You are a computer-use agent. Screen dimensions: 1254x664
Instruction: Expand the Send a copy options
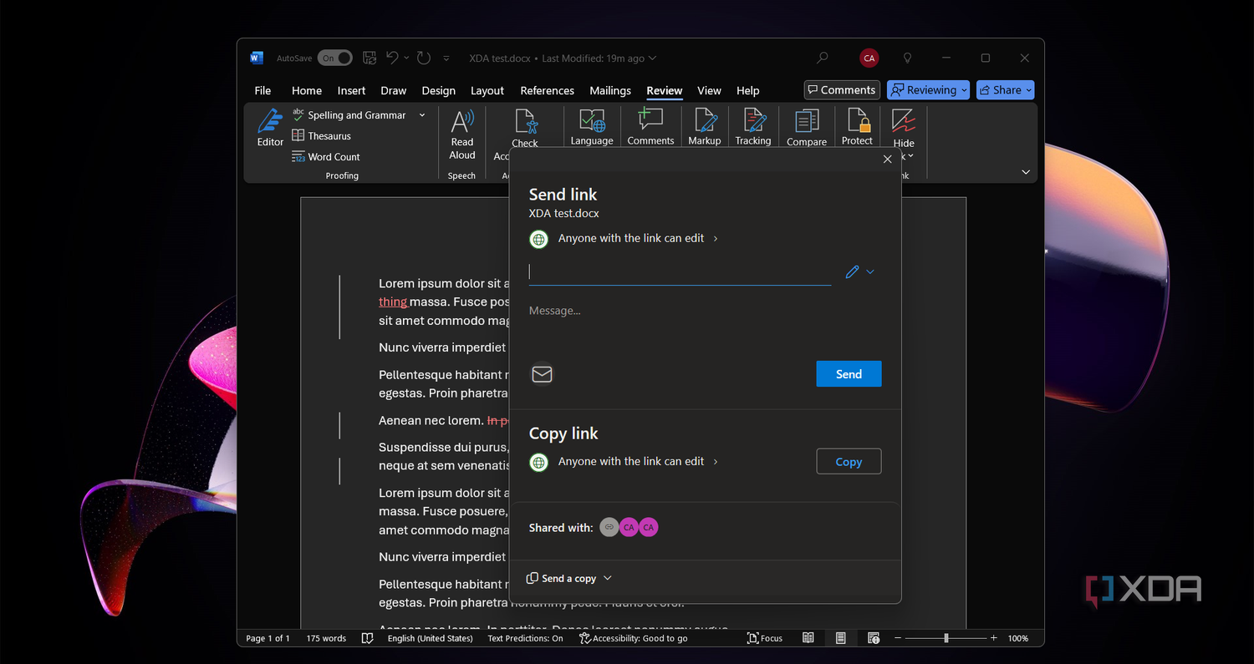[x=569, y=578]
